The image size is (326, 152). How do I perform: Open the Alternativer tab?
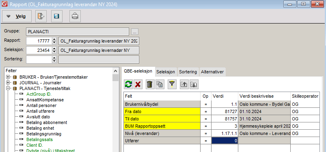[212, 72]
